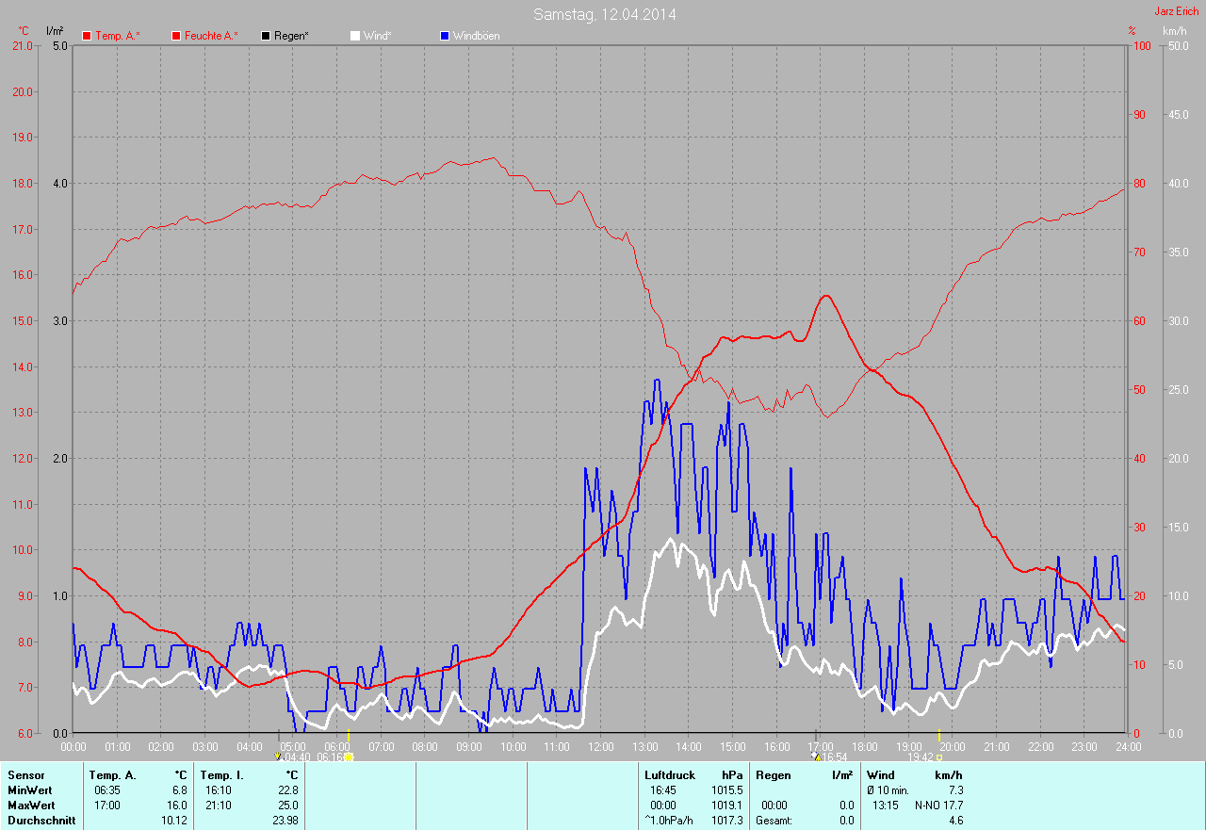Click the pressure trend "^1.0hPa/h"
Image resolution: width=1206 pixels, height=830 pixels.
tap(668, 820)
